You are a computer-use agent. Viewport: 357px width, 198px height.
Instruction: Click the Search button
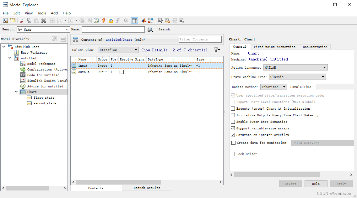(x=164, y=29)
